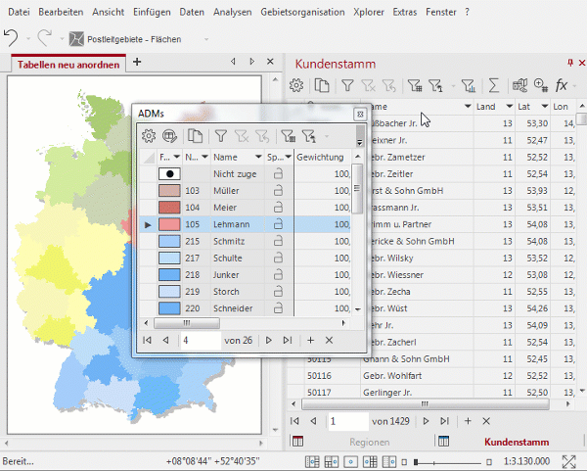This screenshot has height=471, width=587.
Task: Click filter-by-selection icon in Kundenstamm toolbar
Action: (x=435, y=85)
